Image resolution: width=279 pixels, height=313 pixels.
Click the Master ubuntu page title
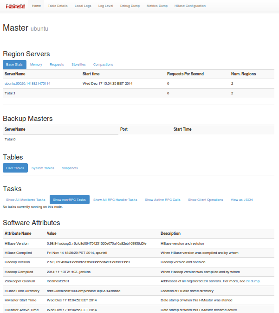pos(26,28)
